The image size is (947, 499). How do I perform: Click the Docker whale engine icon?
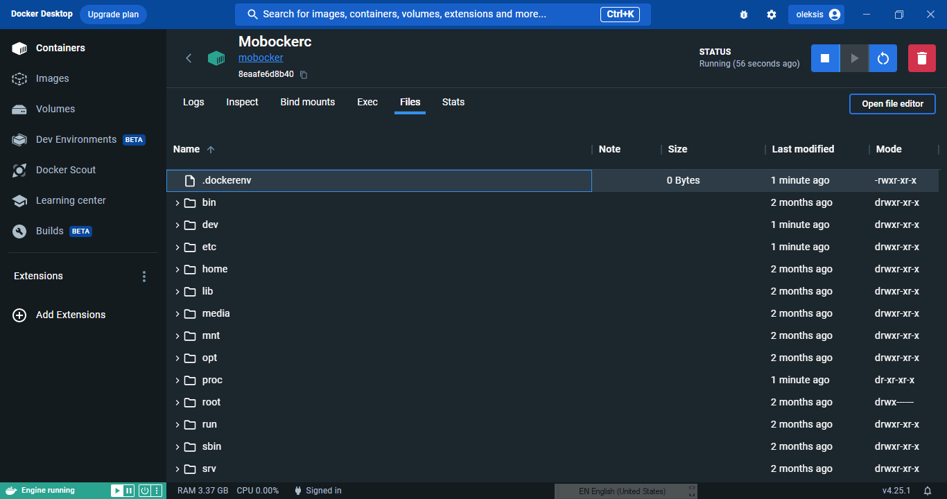click(x=11, y=491)
